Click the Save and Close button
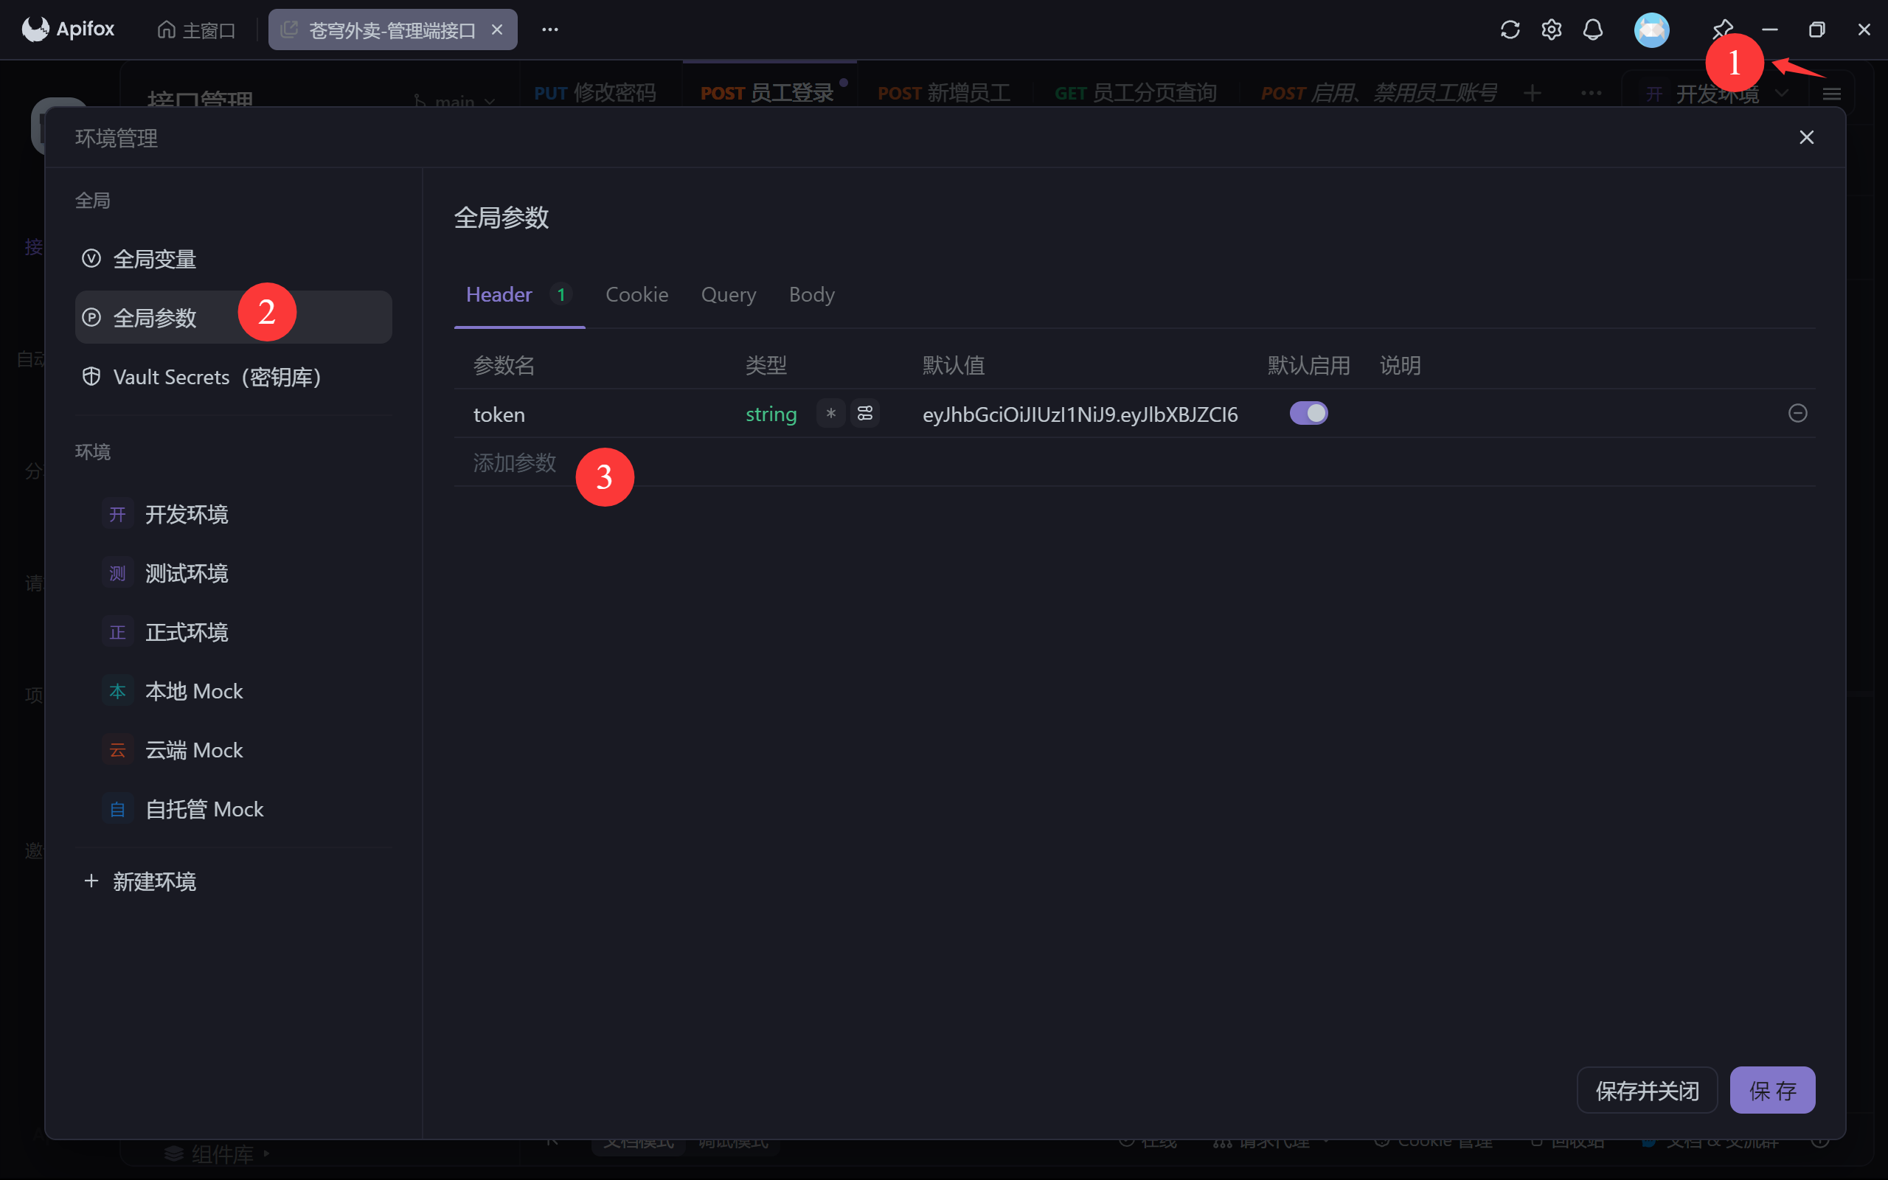 tap(1647, 1090)
